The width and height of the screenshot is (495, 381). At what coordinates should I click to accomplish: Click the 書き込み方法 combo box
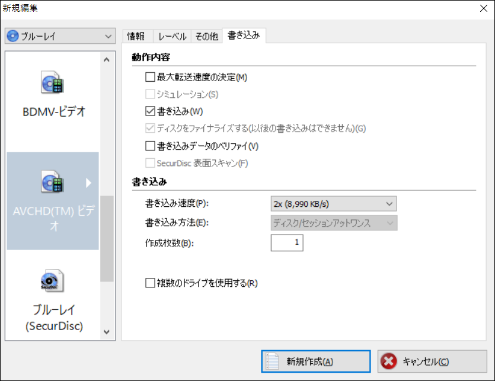point(332,223)
